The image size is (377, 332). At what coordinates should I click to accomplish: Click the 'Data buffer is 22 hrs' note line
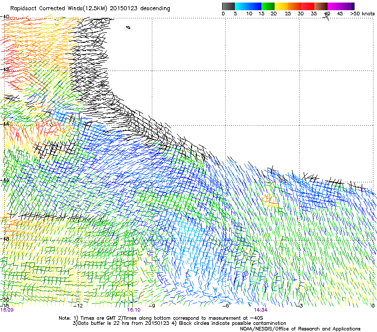point(179,323)
